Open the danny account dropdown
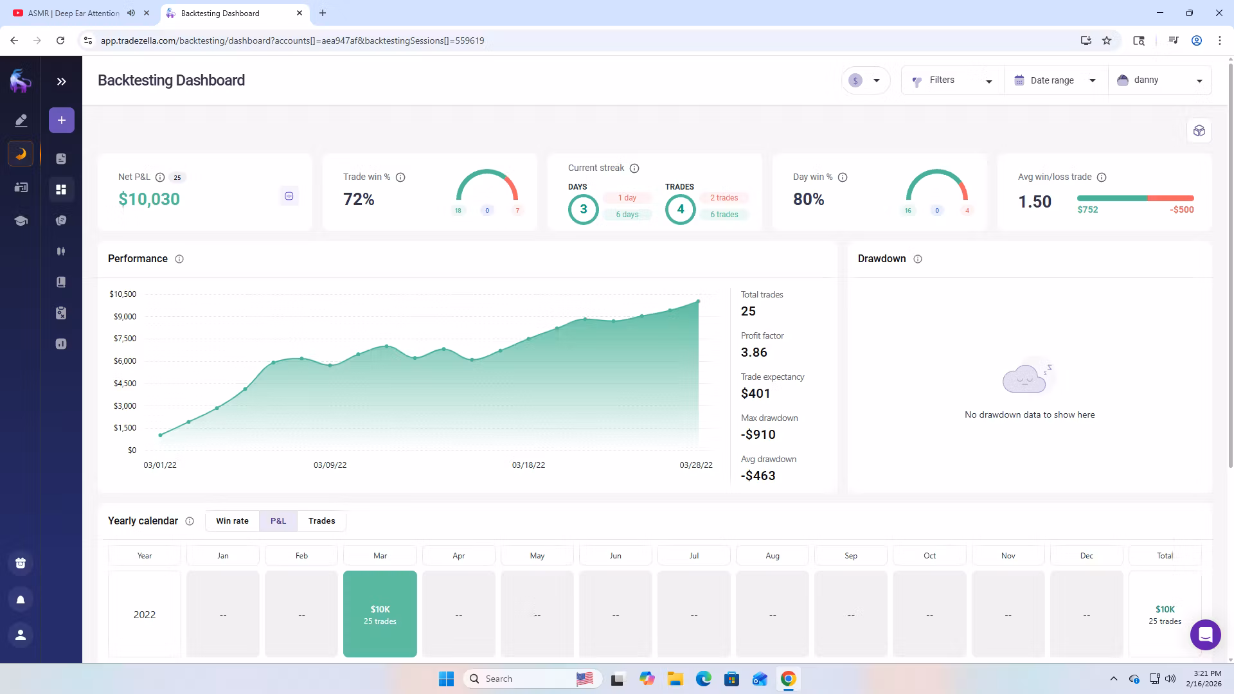 pos(1160,80)
